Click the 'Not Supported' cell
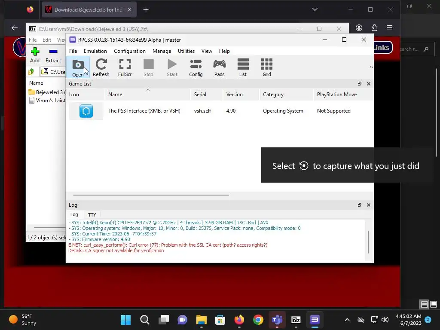This screenshot has height=330, width=440. tap(333, 111)
